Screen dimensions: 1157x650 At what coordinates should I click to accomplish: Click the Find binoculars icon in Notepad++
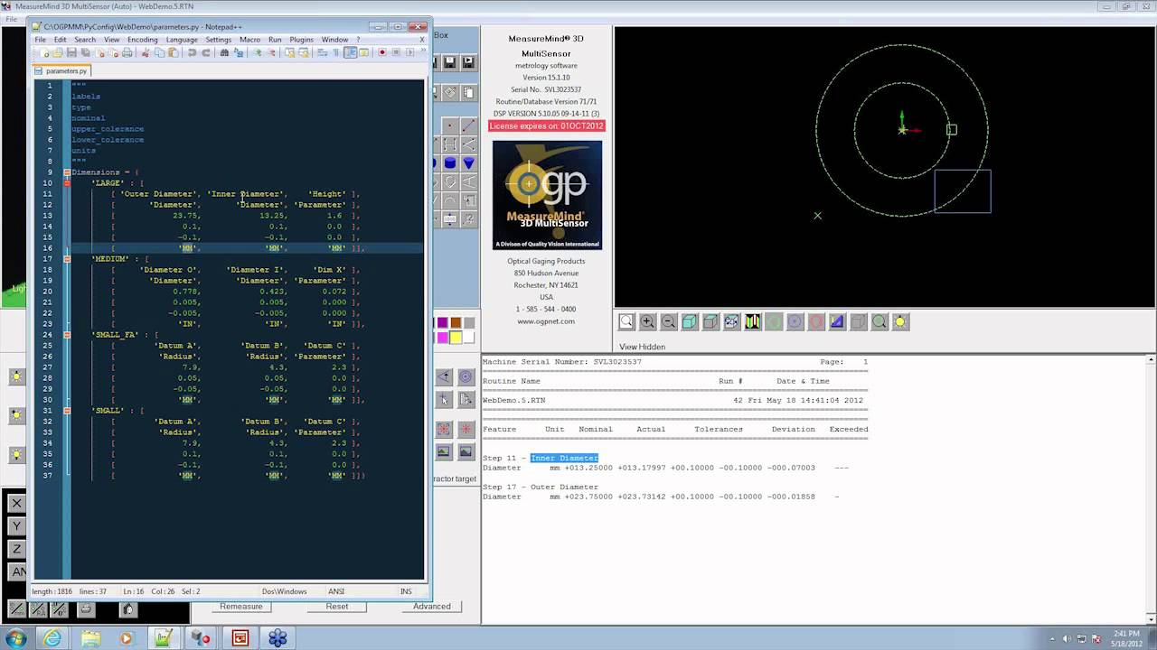click(x=224, y=52)
